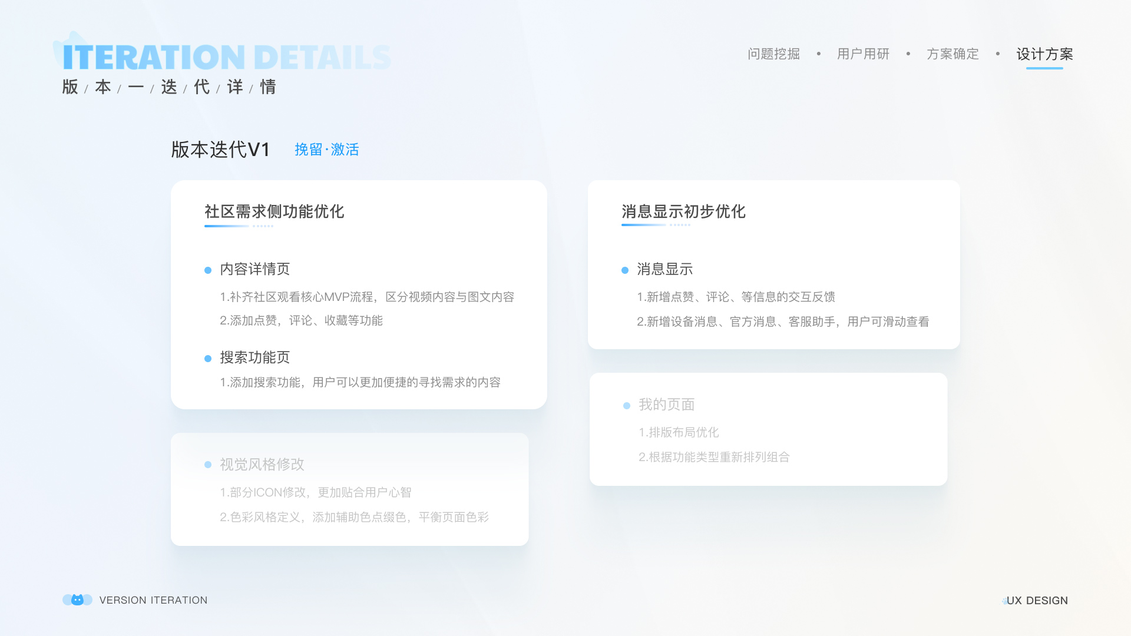Click the line 1.部分ICON修改 description
Image resolution: width=1131 pixels, height=636 pixels.
tap(315, 492)
